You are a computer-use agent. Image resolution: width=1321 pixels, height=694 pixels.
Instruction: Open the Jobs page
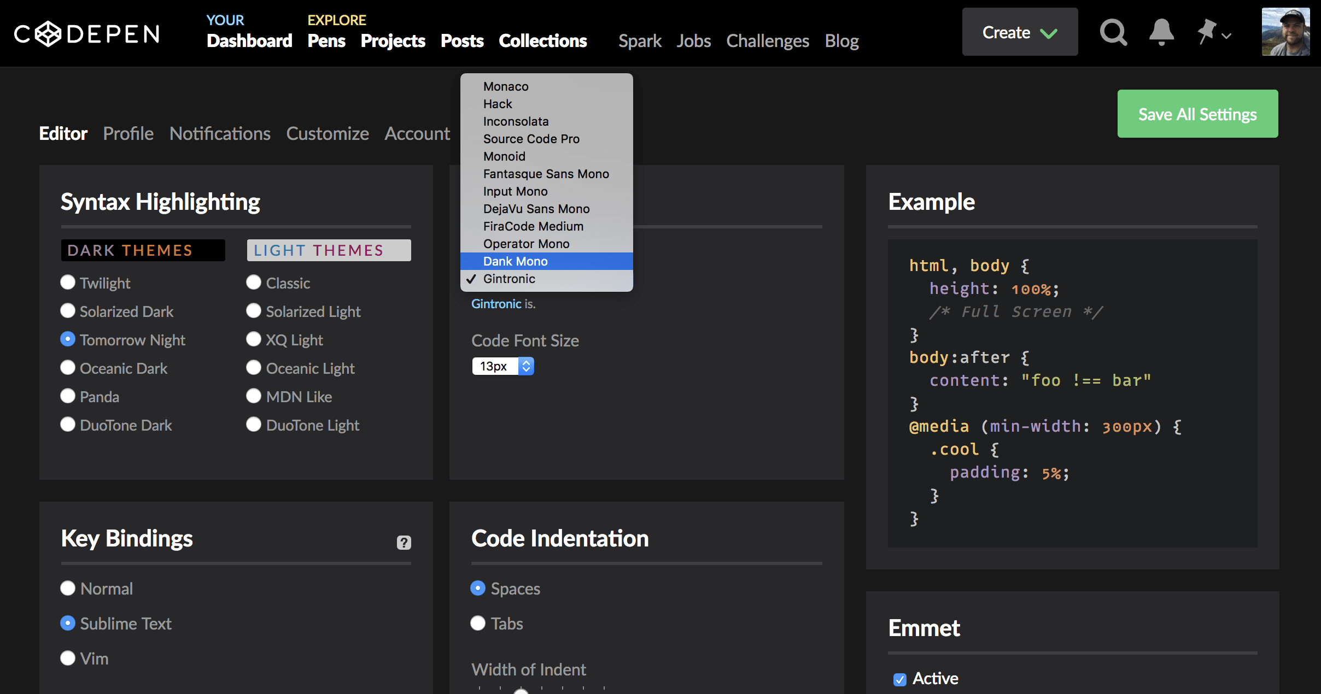point(693,41)
